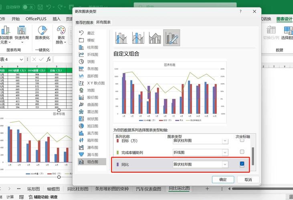This screenshot has height=200, width=293.
Task: Choose 折线图 line chart category
Action: pos(91,54)
